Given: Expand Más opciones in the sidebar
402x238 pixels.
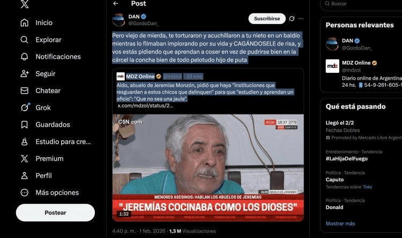Looking at the screenshot, I should pos(57,193).
